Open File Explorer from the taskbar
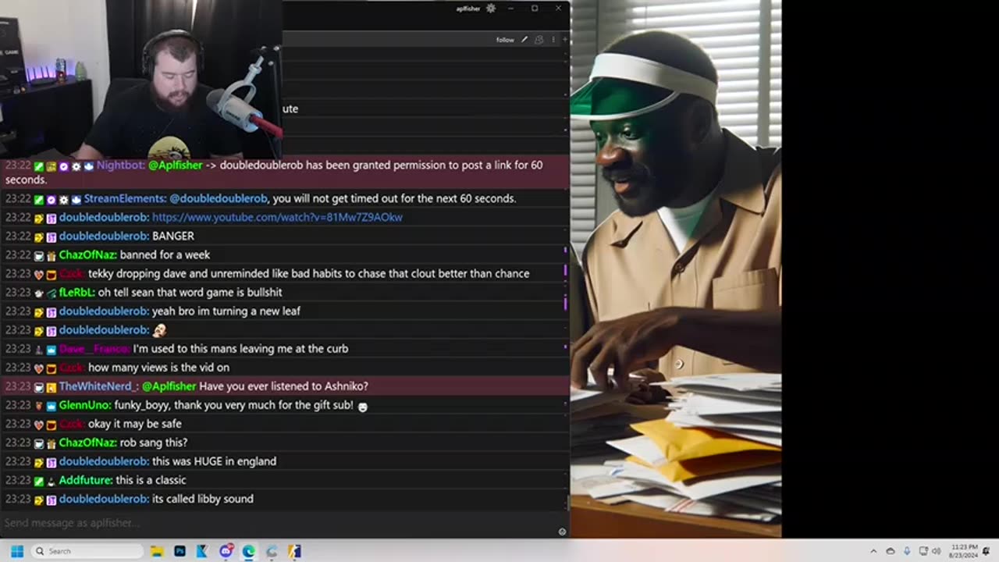The image size is (999, 562). [x=158, y=551]
